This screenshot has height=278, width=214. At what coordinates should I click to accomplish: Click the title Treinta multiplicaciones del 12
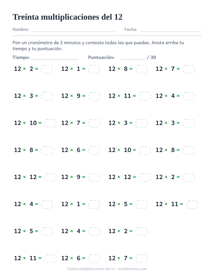point(68,17)
